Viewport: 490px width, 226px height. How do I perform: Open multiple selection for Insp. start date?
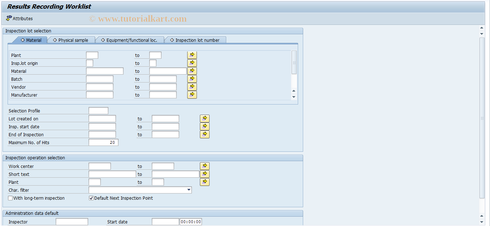tap(205, 126)
